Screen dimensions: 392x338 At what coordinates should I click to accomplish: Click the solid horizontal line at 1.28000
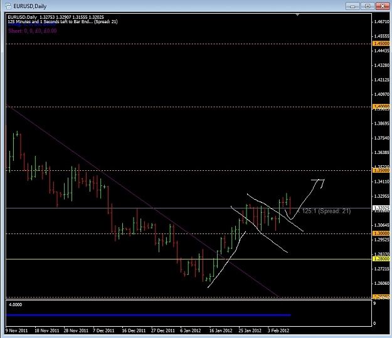click(189, 259)
